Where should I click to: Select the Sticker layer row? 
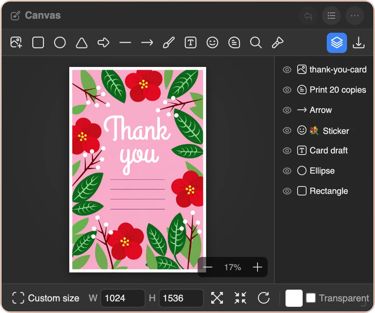(x=324, y=130)
